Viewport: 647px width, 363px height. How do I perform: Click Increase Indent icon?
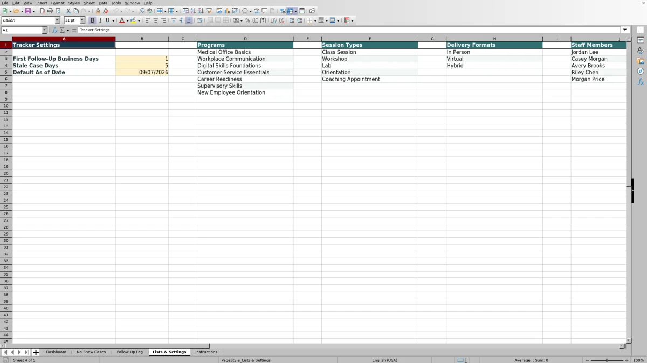tap(292, 20)
